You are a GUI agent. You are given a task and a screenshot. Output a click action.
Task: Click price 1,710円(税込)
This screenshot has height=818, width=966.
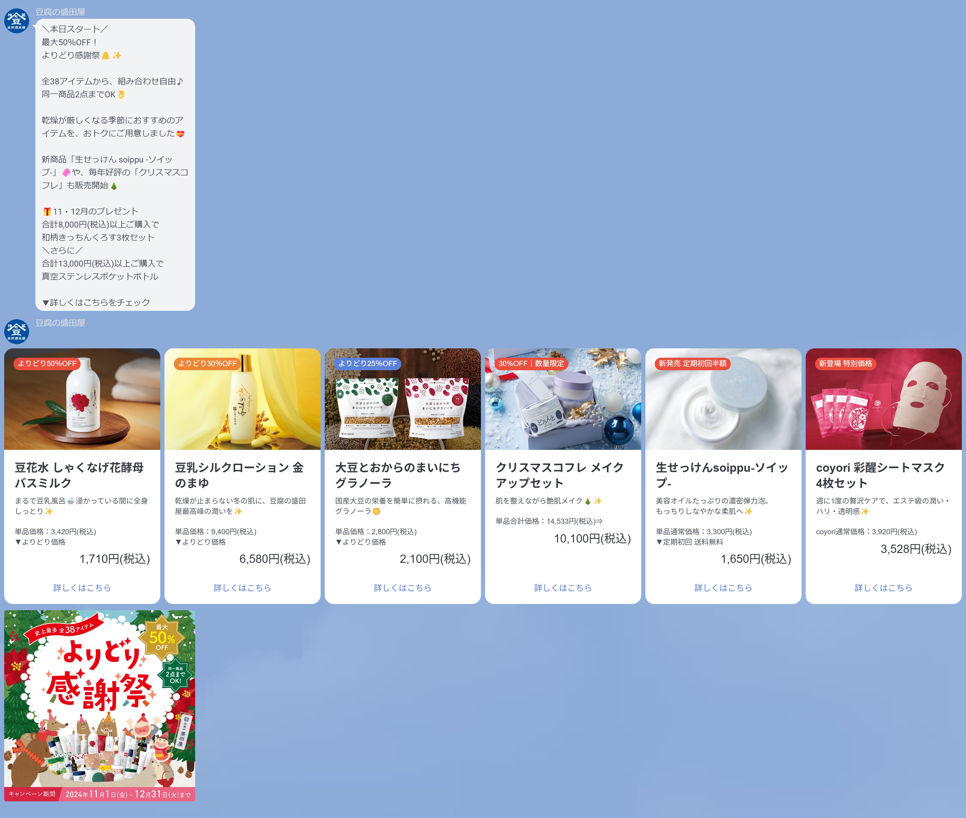point(115,559)
